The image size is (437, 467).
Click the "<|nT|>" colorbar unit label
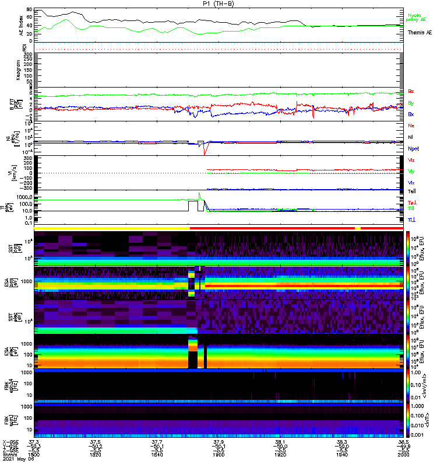426,420
